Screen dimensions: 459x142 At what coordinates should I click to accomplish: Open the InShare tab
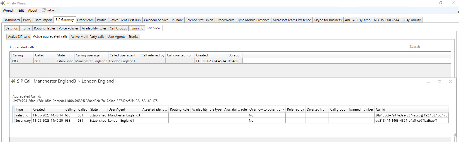pos(177,20)
